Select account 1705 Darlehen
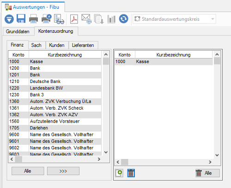Viewport: 231px width, 188px height. (x=55, y=128)
